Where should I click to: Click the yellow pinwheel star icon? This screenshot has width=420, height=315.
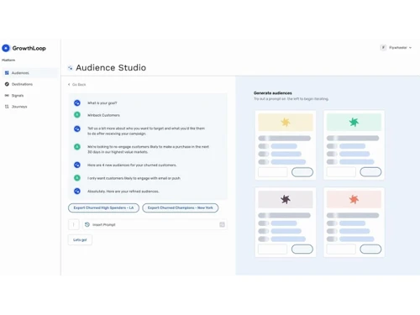pos(286,122)
